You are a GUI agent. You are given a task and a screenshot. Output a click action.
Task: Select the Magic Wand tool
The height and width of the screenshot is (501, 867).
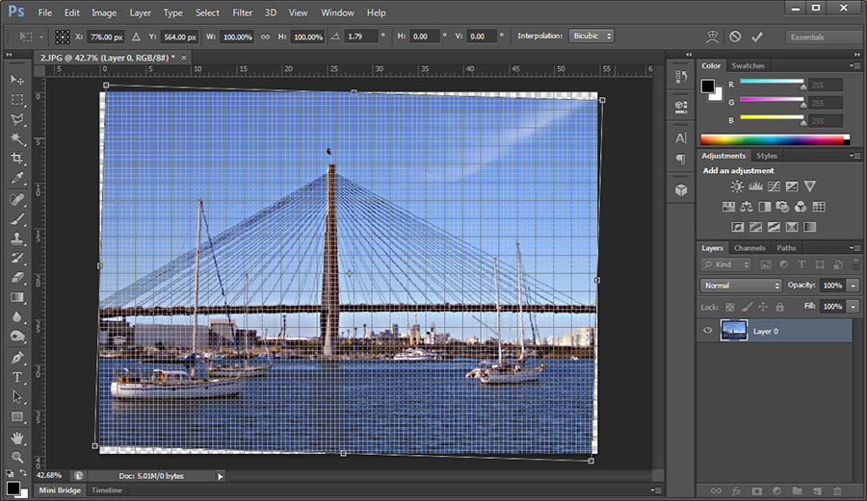pos(17,139)
